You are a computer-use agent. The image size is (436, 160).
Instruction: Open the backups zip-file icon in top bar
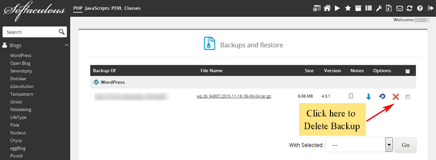click(389, 8)
